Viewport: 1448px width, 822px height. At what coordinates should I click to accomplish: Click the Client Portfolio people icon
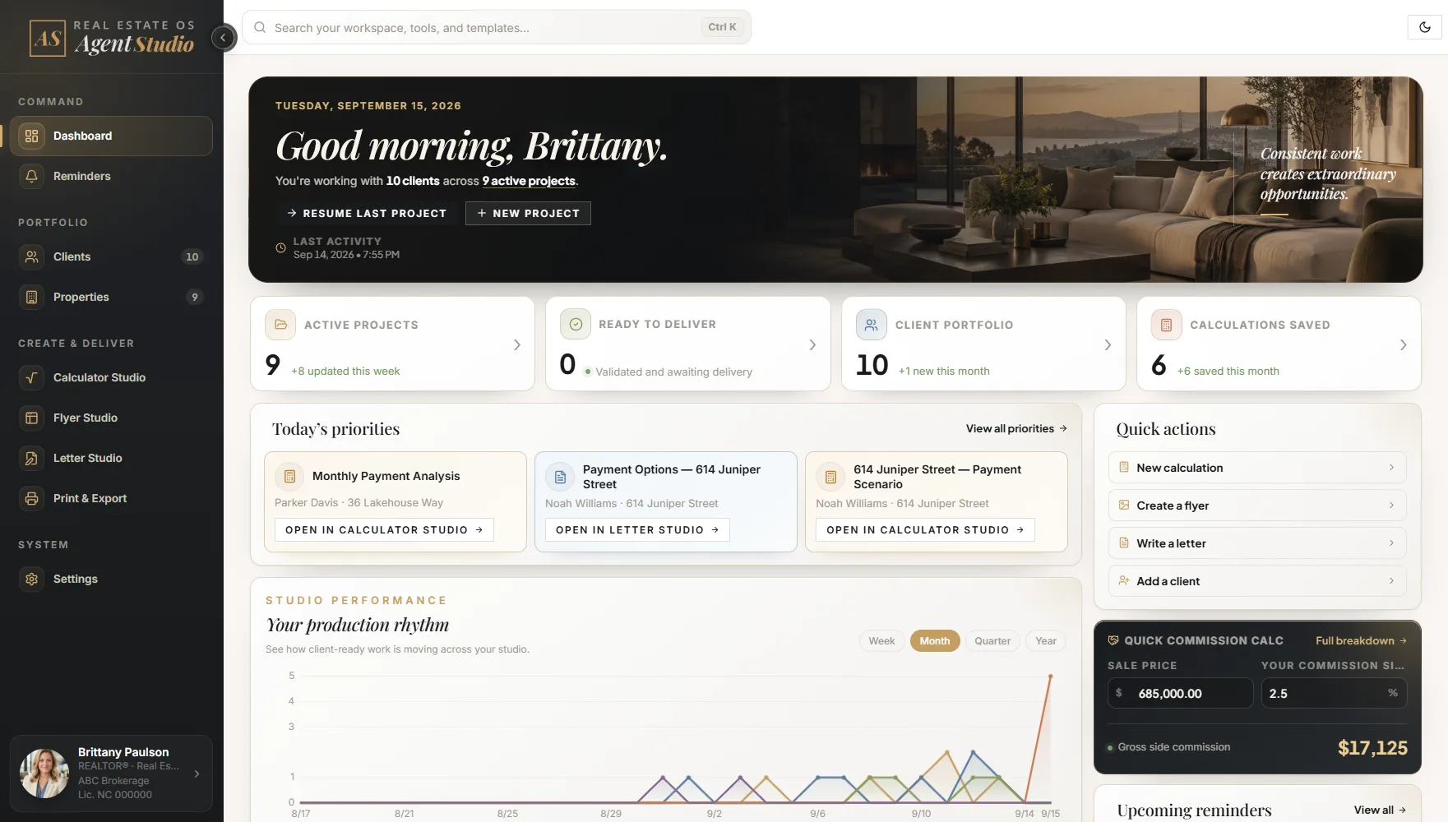[872, 325]
